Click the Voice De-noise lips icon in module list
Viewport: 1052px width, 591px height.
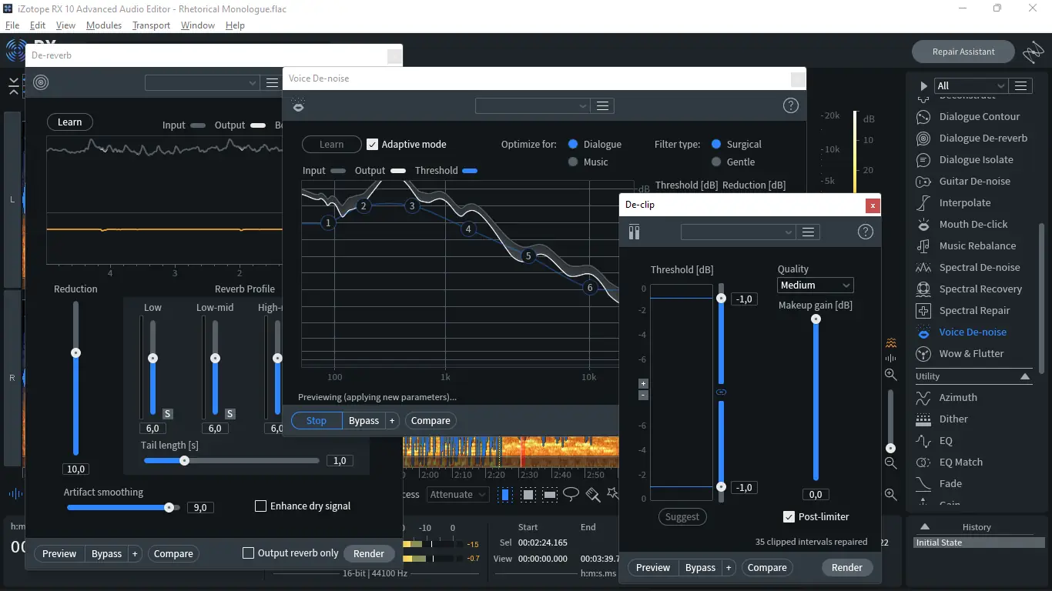coord(923,332)
